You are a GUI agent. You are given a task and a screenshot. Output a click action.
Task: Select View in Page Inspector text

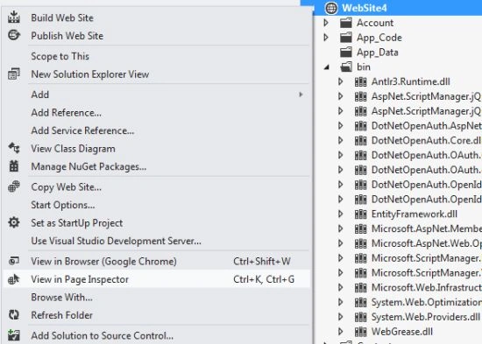coord(80,279)
